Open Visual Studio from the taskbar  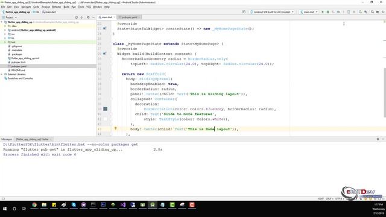(x=123, y=205)
